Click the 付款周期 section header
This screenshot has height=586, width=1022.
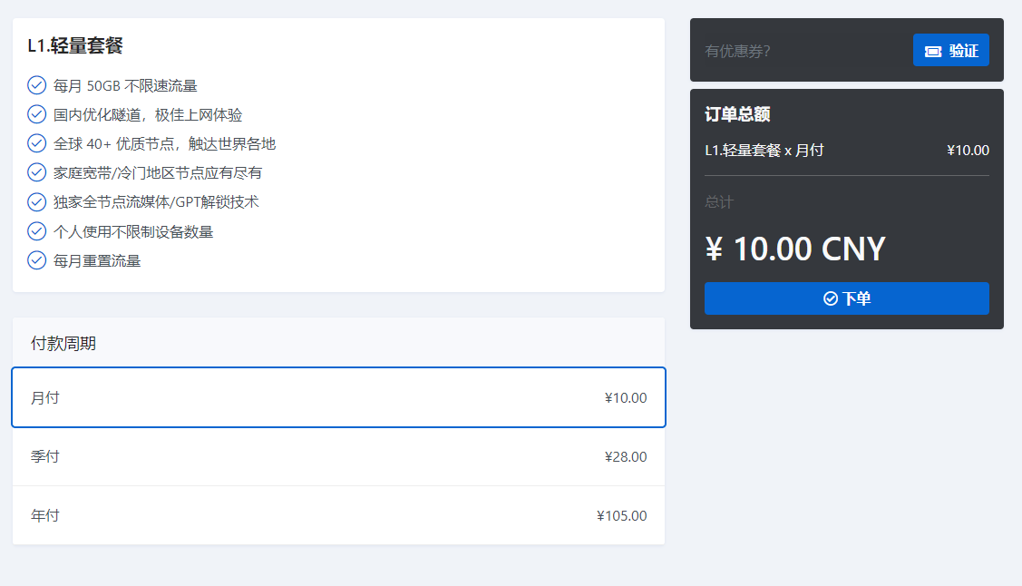(x=63, y=344)
